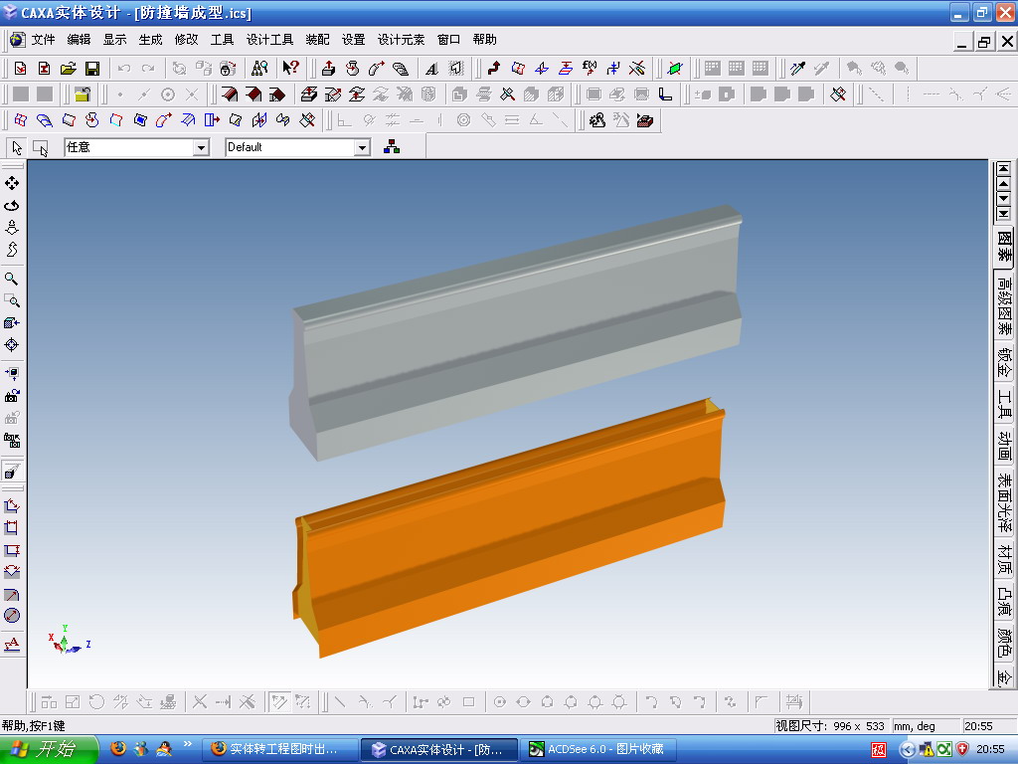Switch to the 钣金 catalog tab
1018x764 pixels.
click(1004, 362)
